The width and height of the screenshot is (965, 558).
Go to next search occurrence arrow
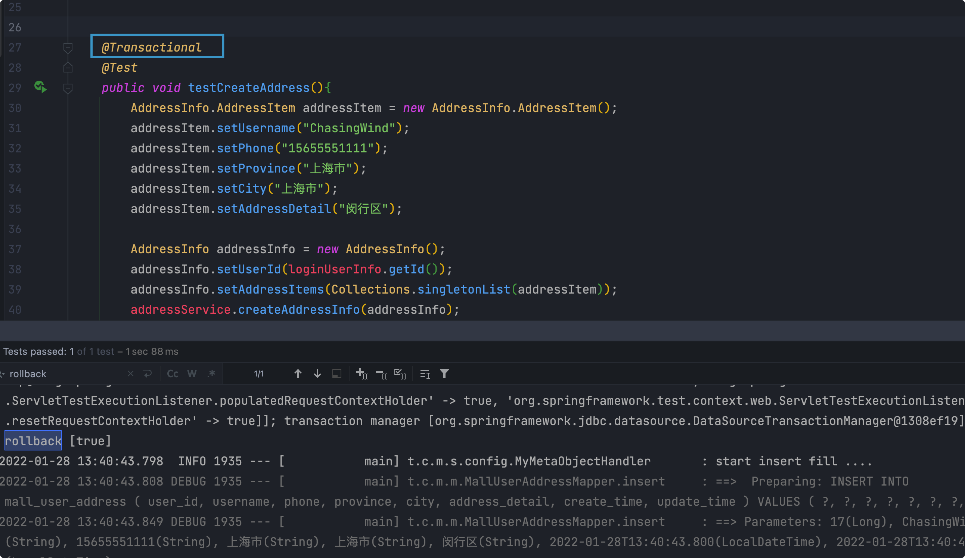[x=317, y=373]
